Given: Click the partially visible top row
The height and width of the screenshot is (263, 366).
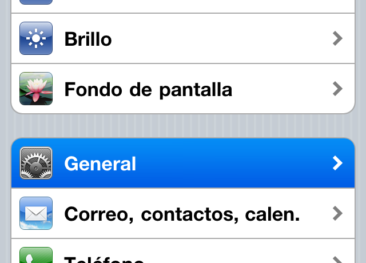Looking at the screenshot, I should [x=183, y=6].
